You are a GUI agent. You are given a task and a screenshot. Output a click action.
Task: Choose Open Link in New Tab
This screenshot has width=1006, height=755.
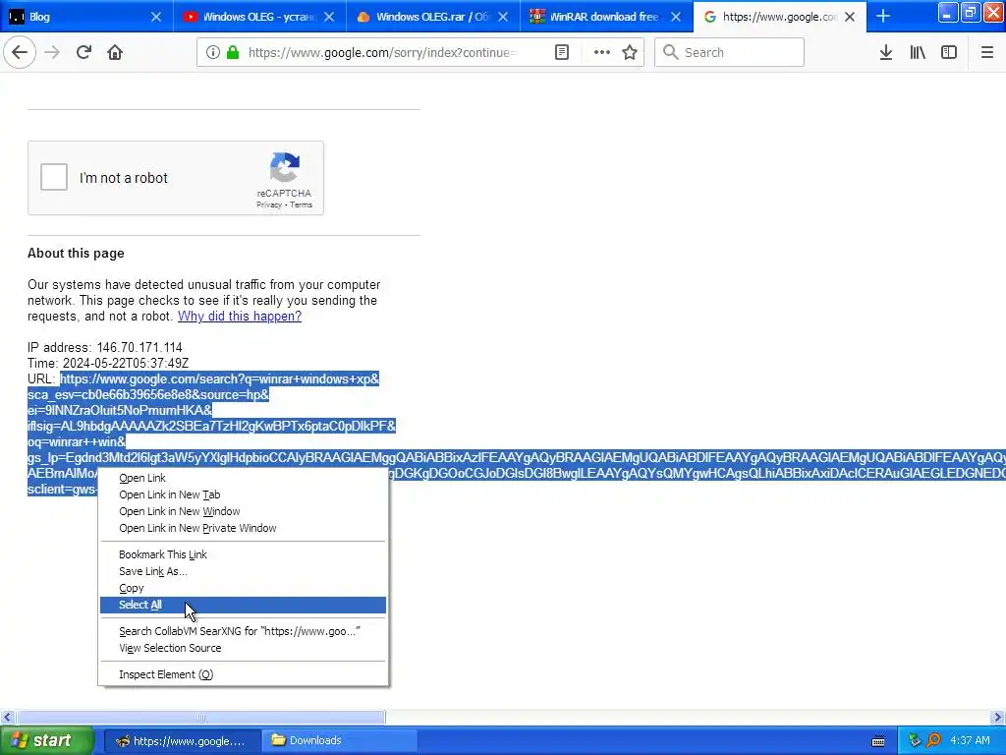[244, 494]
